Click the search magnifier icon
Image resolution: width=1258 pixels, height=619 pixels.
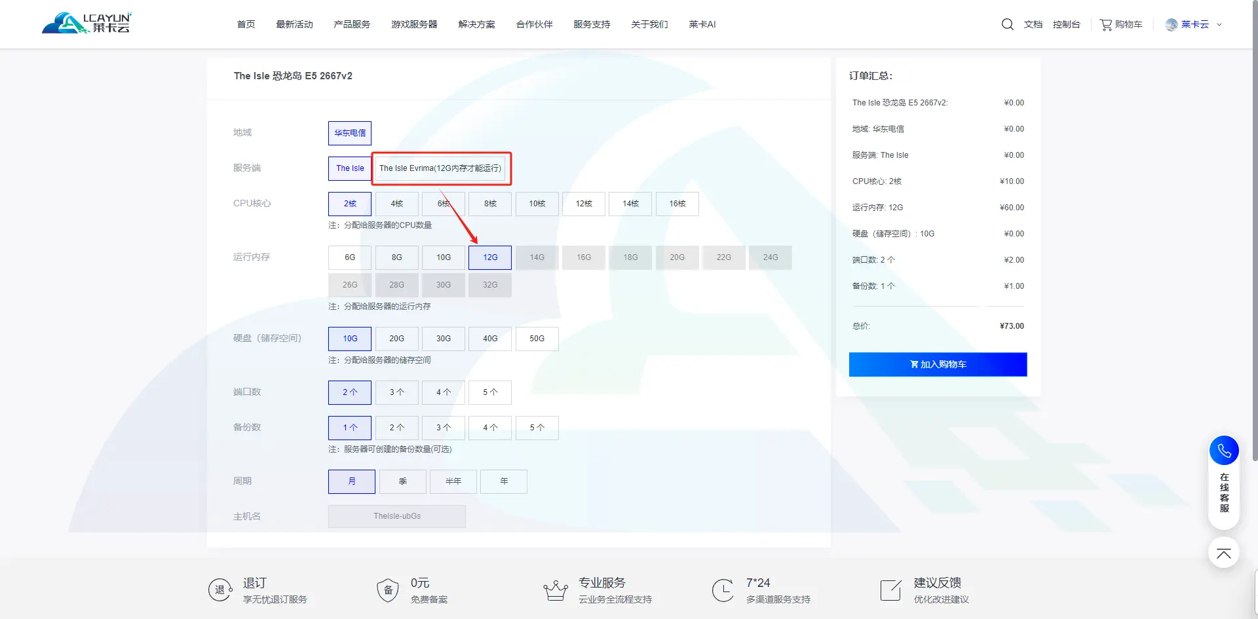pos(1007,24)
